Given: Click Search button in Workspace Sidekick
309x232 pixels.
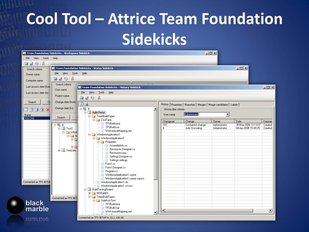Looking at the screenshot, I should tap(32, 102).
